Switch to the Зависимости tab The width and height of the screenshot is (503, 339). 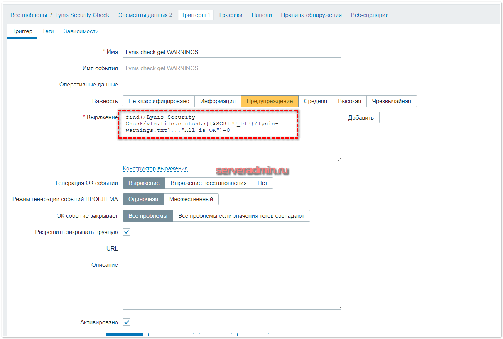tap(81, 31)
